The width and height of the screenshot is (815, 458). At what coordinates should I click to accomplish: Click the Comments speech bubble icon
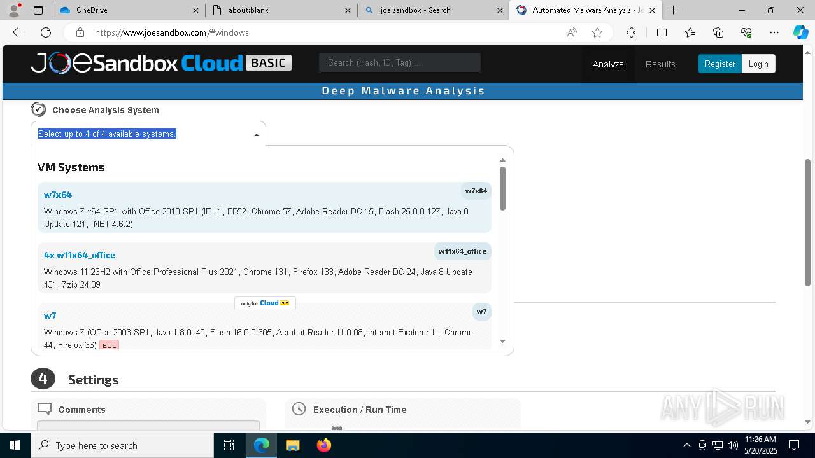point(45,408)
